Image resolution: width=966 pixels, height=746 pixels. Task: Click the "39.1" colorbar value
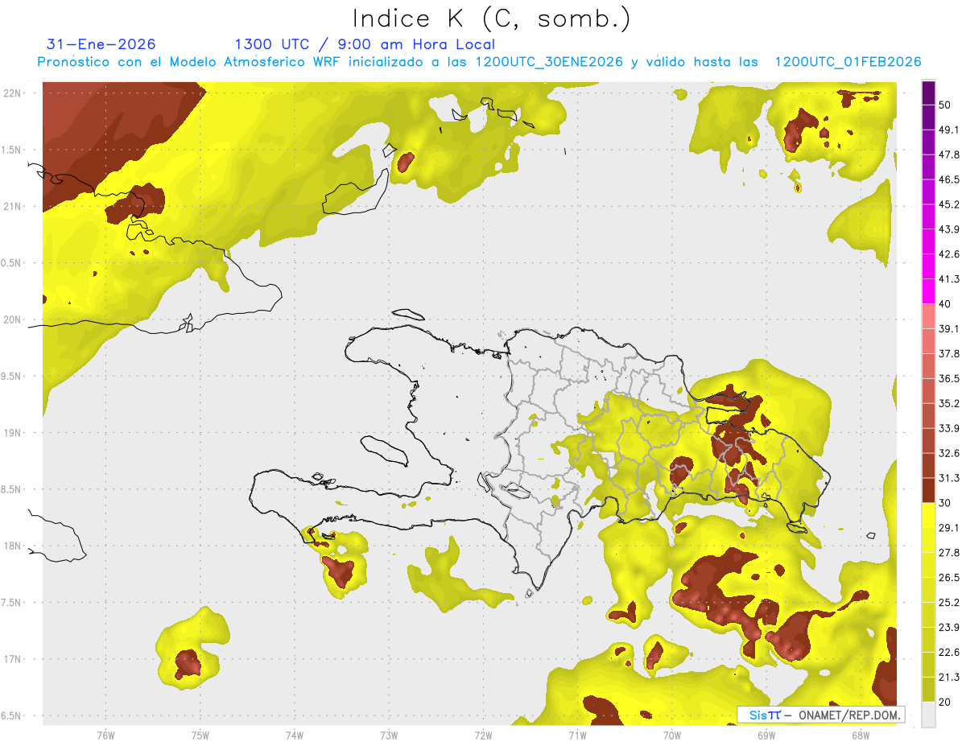point(949,328)
